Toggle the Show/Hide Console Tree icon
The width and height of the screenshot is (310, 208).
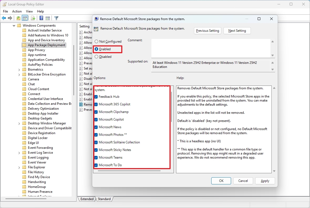tap(25, 18)
